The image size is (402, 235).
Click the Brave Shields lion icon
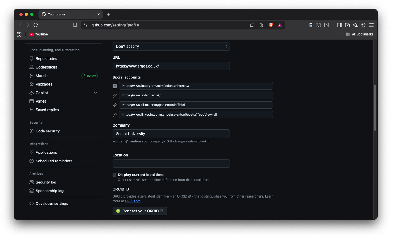point(271,25)
